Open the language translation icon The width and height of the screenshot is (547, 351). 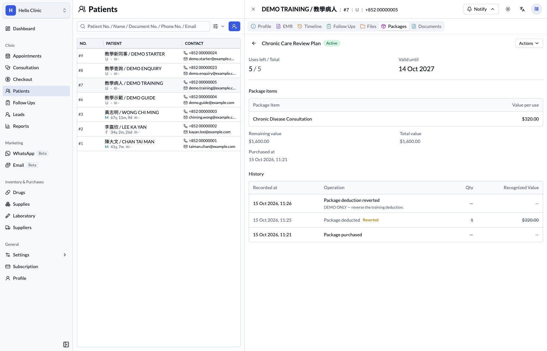pos(522,9)
